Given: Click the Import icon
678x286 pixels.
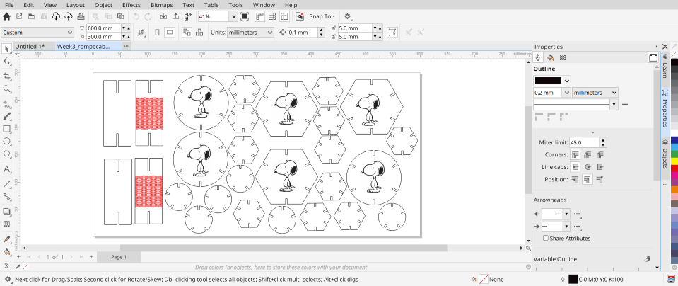Looking at the screenshot, I should coord(163,16).
